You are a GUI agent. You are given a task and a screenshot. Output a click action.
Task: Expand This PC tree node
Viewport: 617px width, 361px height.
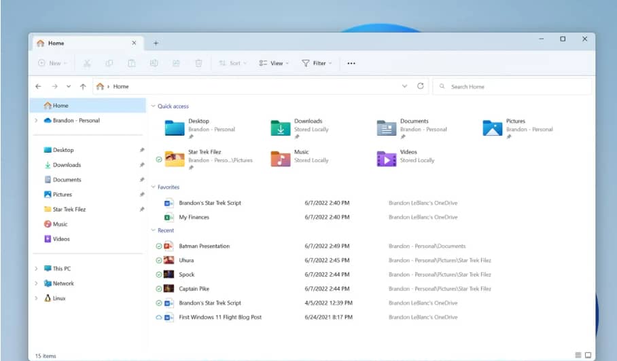[36, 269]
